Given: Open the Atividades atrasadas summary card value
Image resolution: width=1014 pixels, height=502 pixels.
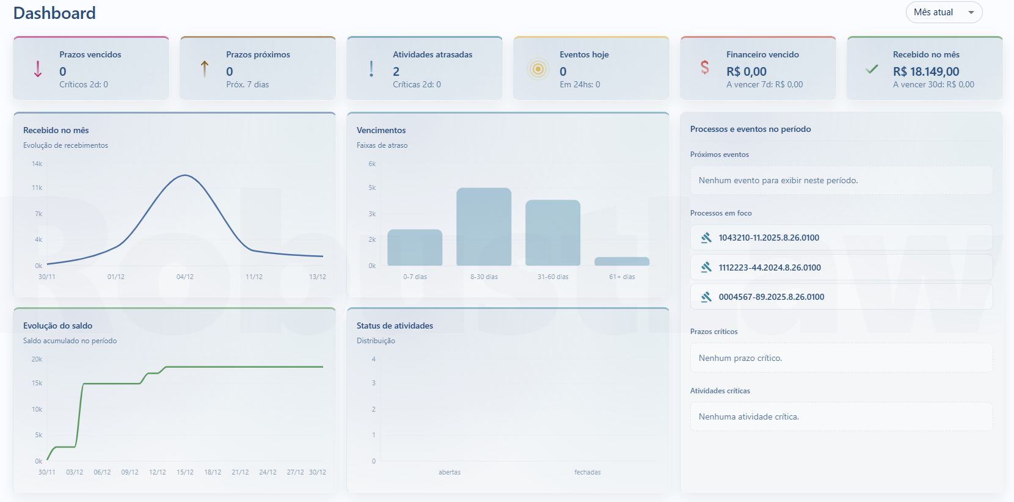Looking at the screenshot, I should pos(396,71).
